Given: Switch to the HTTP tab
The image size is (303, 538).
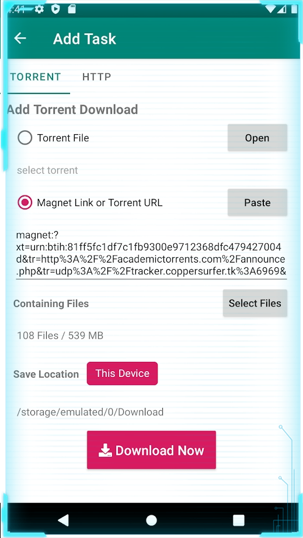Looking at the screenshot, I should click(x=97, y=77).
